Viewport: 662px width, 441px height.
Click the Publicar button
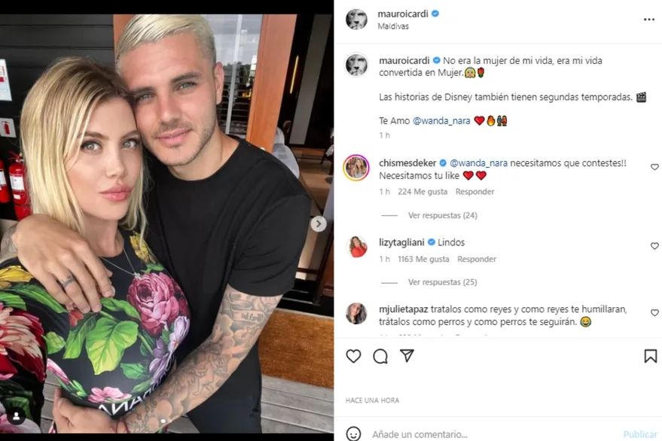[640, 434]
